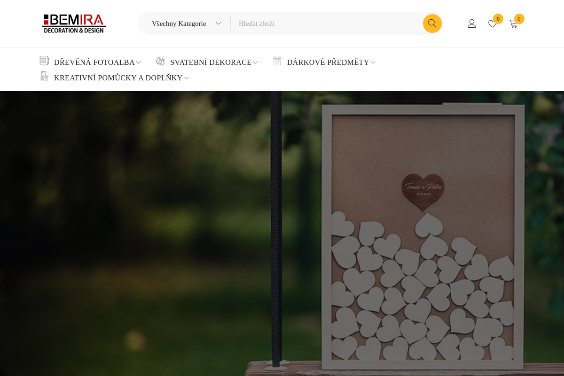Open the shopping cart icon

[x=513, y=24]
